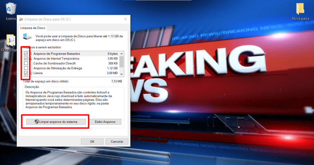Click the lock icon beside Arquivos de Internet Temporários

tap(31, 59)
